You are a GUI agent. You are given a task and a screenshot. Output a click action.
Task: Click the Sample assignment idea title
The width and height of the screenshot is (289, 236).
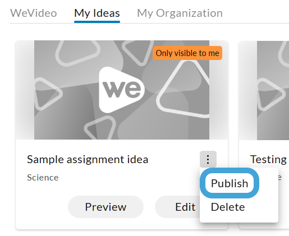coord(88,159)
